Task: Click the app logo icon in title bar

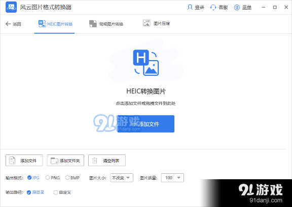Action: (x=11, y=7)
